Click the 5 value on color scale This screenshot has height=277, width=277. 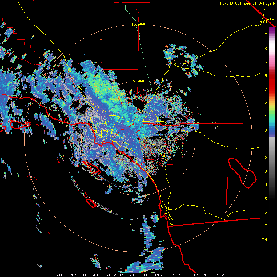click(x=266, y=62)
